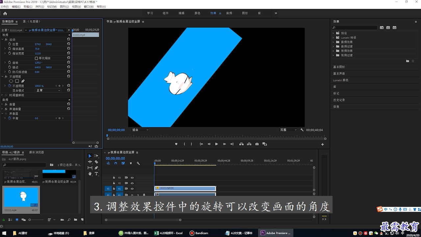This screenshot has width=421, height=237.
Task: Play the program monitor video
Action: (216, 144)
